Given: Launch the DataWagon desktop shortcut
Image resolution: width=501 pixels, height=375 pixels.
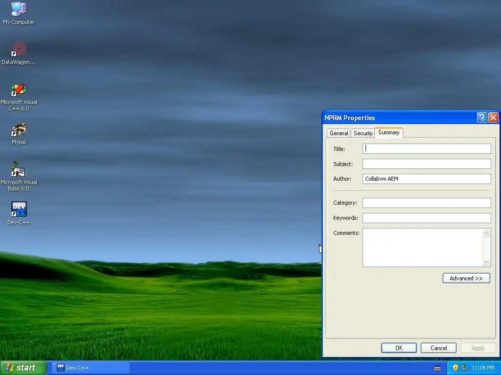Looking at the screenshot, I should click(19, 54).
